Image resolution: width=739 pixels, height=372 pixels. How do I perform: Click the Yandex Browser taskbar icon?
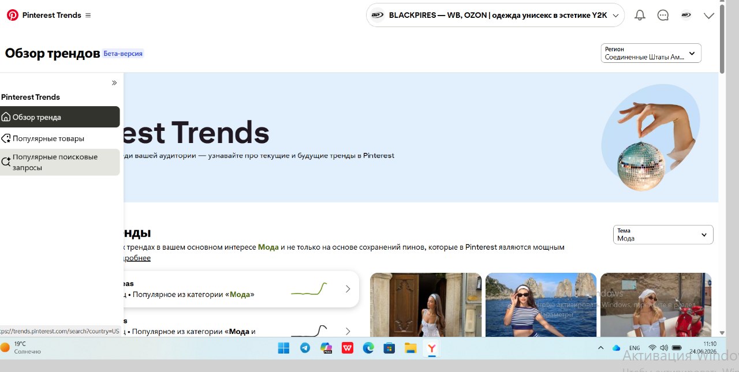431,348
